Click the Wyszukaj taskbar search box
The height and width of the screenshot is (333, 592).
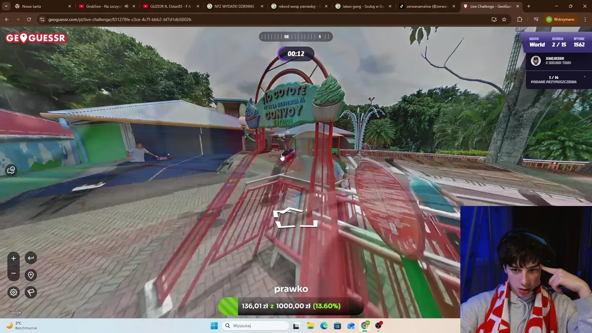pos(255,326)
